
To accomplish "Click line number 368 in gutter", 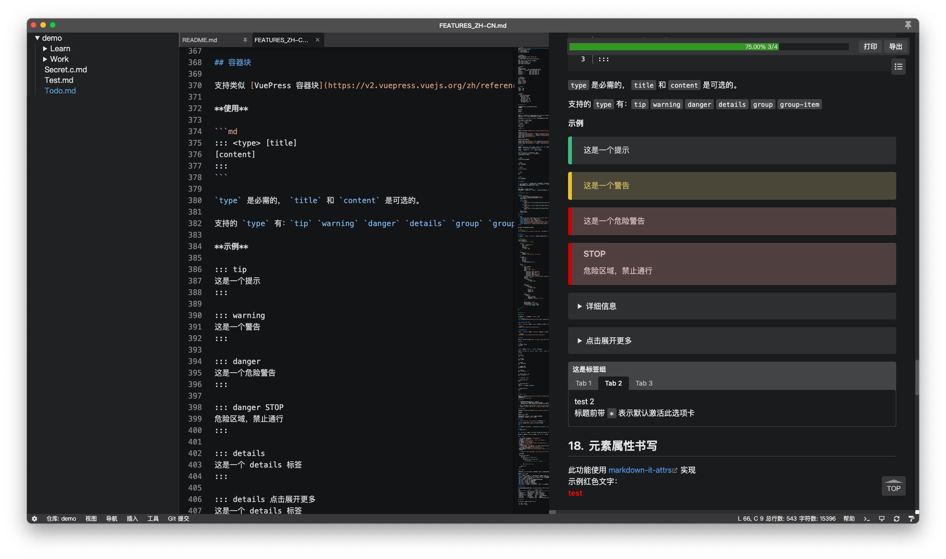I will (194, 62).
